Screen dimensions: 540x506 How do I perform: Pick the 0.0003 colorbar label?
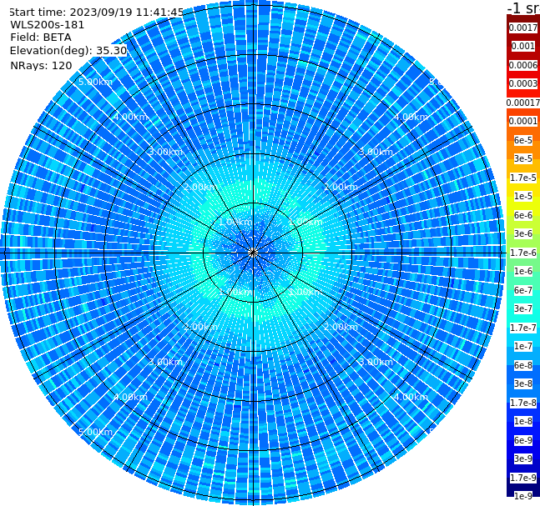[523, 83]
